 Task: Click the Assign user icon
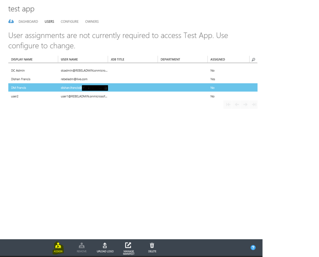[58, 247]
